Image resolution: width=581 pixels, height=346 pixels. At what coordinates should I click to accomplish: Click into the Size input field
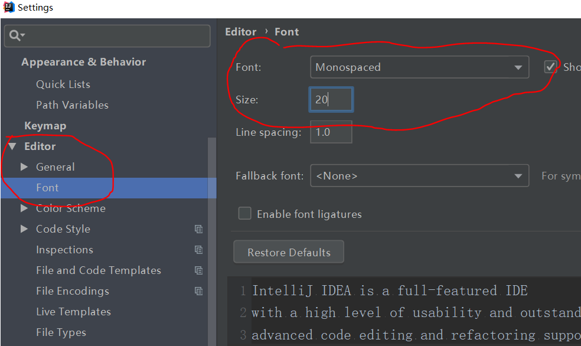tap(331, 100)
